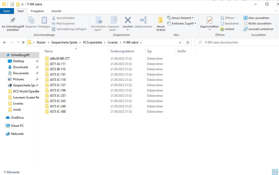Image resolution: width=279 pixels, height=175 pixels.
Task: Expand address bar history dropdown
Action: (180, 43)
